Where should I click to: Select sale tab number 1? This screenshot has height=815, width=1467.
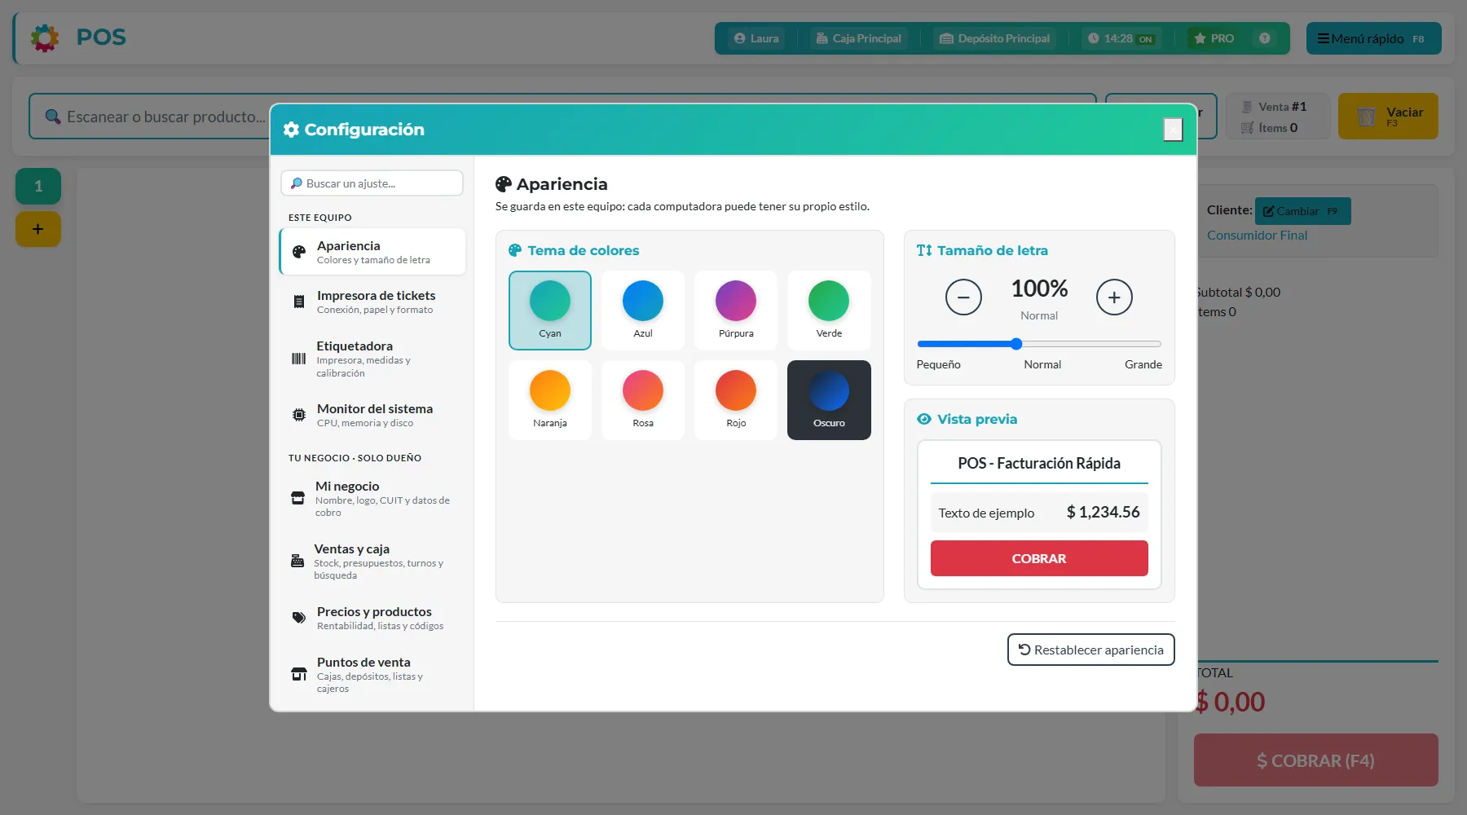(x=38, y=186)
